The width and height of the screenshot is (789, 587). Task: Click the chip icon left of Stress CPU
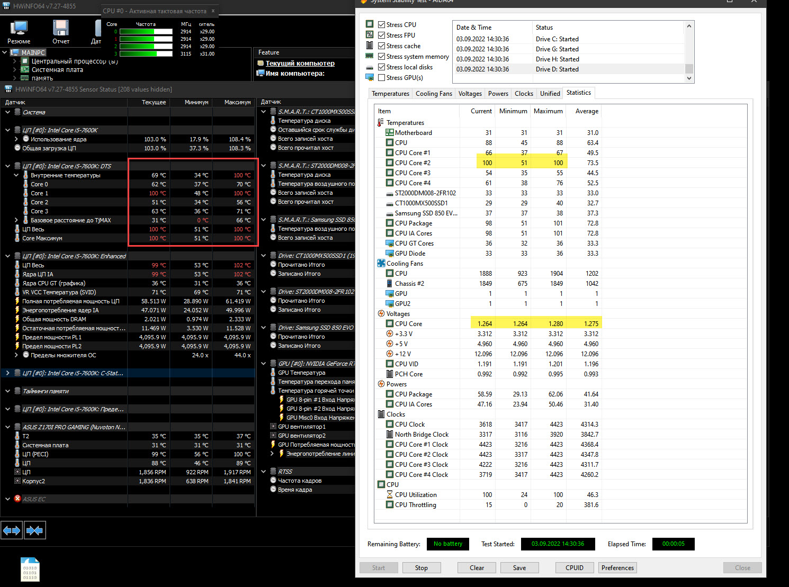point(370,24)
